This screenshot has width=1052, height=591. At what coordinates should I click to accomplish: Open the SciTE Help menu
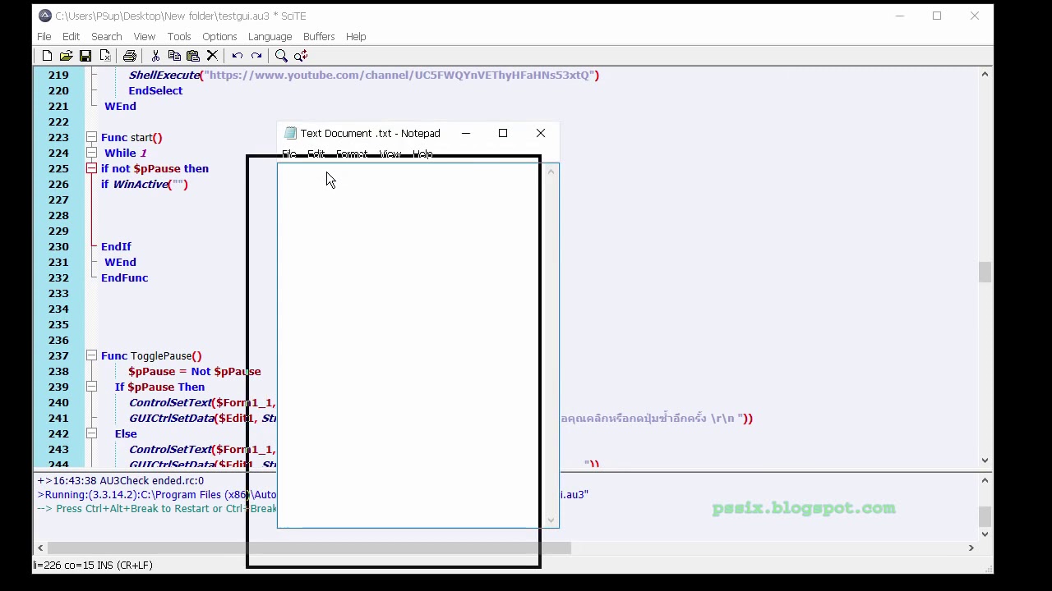pos(356,36)
